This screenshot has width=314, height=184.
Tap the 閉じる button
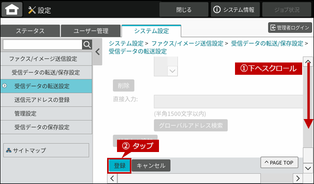pos(184,9)
